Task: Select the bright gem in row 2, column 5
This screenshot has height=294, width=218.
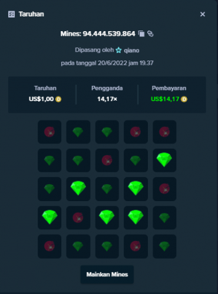Action: [x=164, y=161]
